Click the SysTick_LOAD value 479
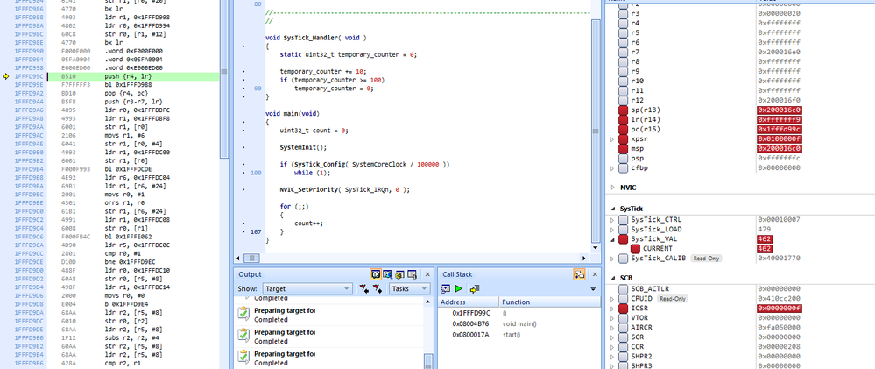The width and height of the screenshot is (875, 369). click(764, 229)
